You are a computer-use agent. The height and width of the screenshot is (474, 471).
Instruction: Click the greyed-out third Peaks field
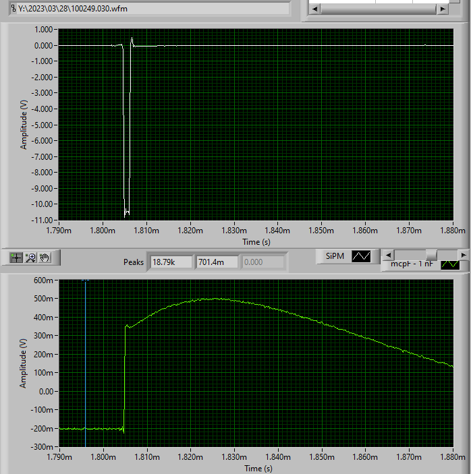pos(262,262)
